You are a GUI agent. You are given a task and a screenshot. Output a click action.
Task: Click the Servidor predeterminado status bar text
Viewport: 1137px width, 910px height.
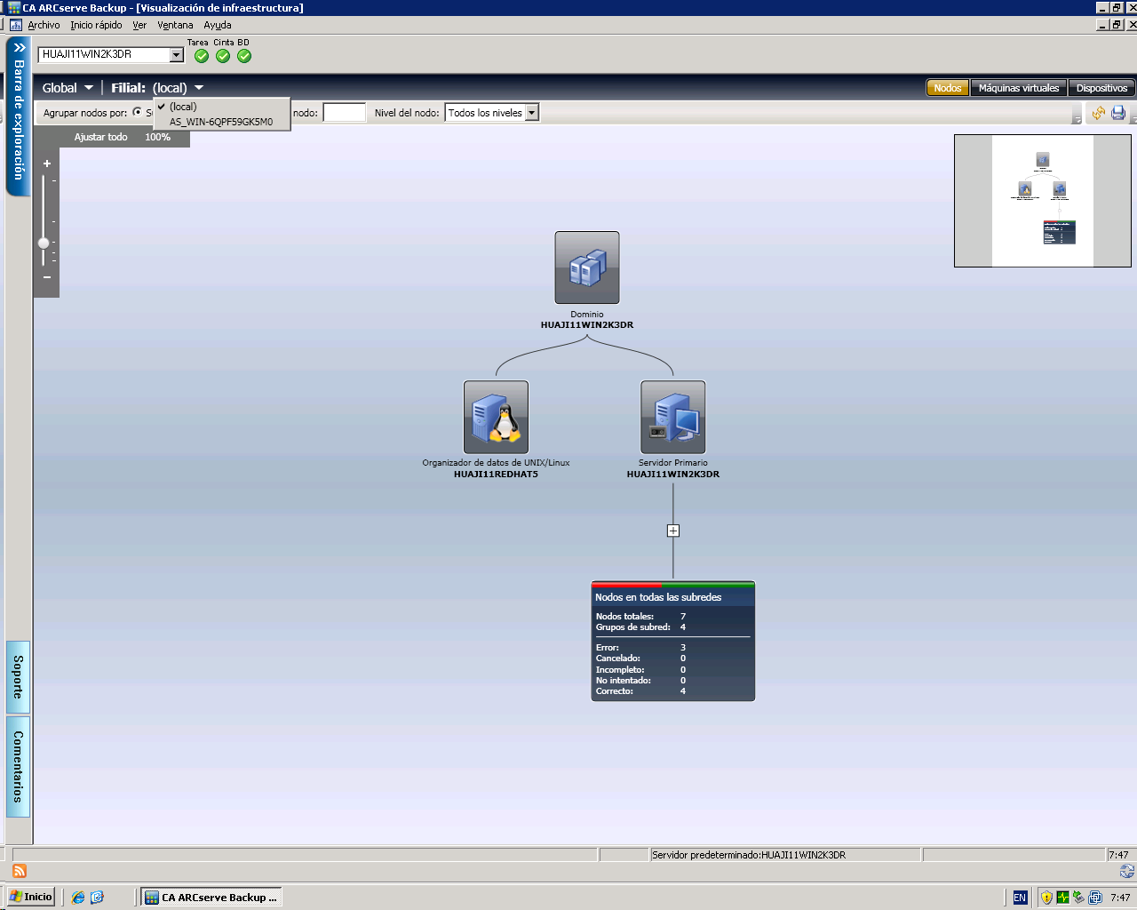point(749,855)
